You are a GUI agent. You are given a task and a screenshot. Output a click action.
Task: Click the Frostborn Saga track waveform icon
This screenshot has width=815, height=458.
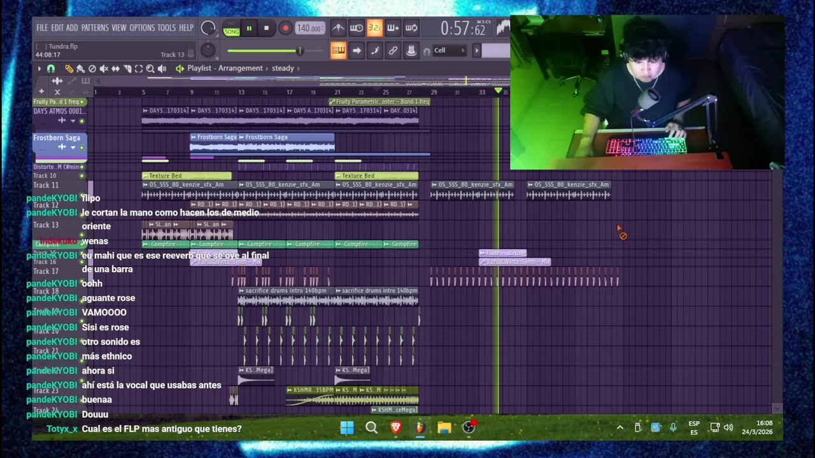point(62,147)
